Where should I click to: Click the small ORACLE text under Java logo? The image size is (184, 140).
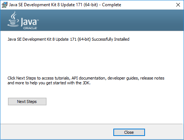pos(30,28)
